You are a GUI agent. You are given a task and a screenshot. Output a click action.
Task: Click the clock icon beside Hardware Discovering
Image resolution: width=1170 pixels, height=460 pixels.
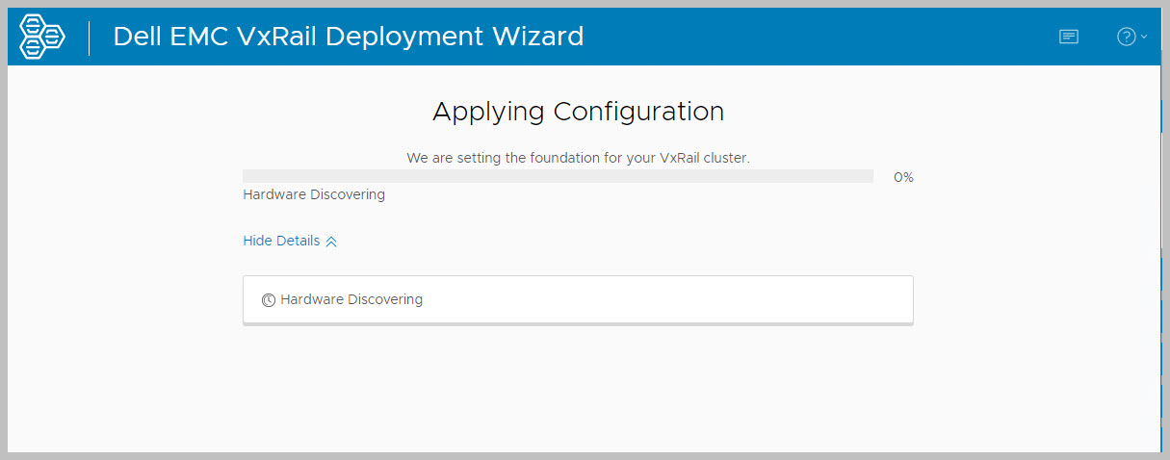point(269,300)
